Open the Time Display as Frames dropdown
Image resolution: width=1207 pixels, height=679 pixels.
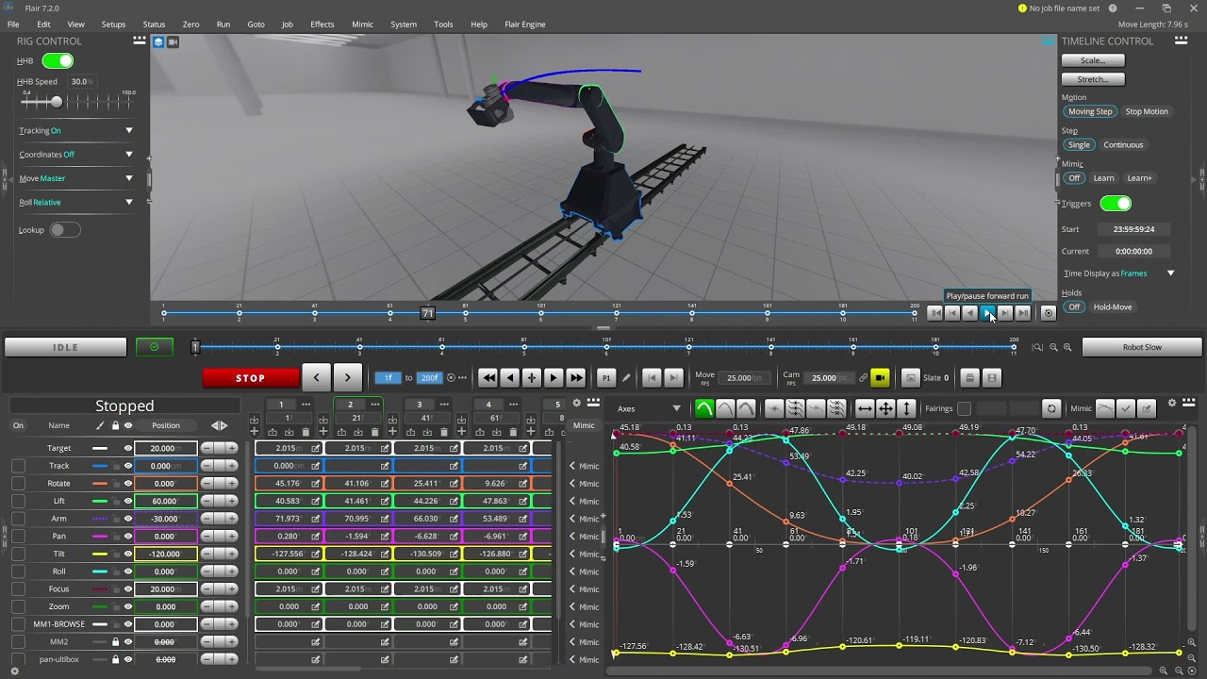[1170, 273]
